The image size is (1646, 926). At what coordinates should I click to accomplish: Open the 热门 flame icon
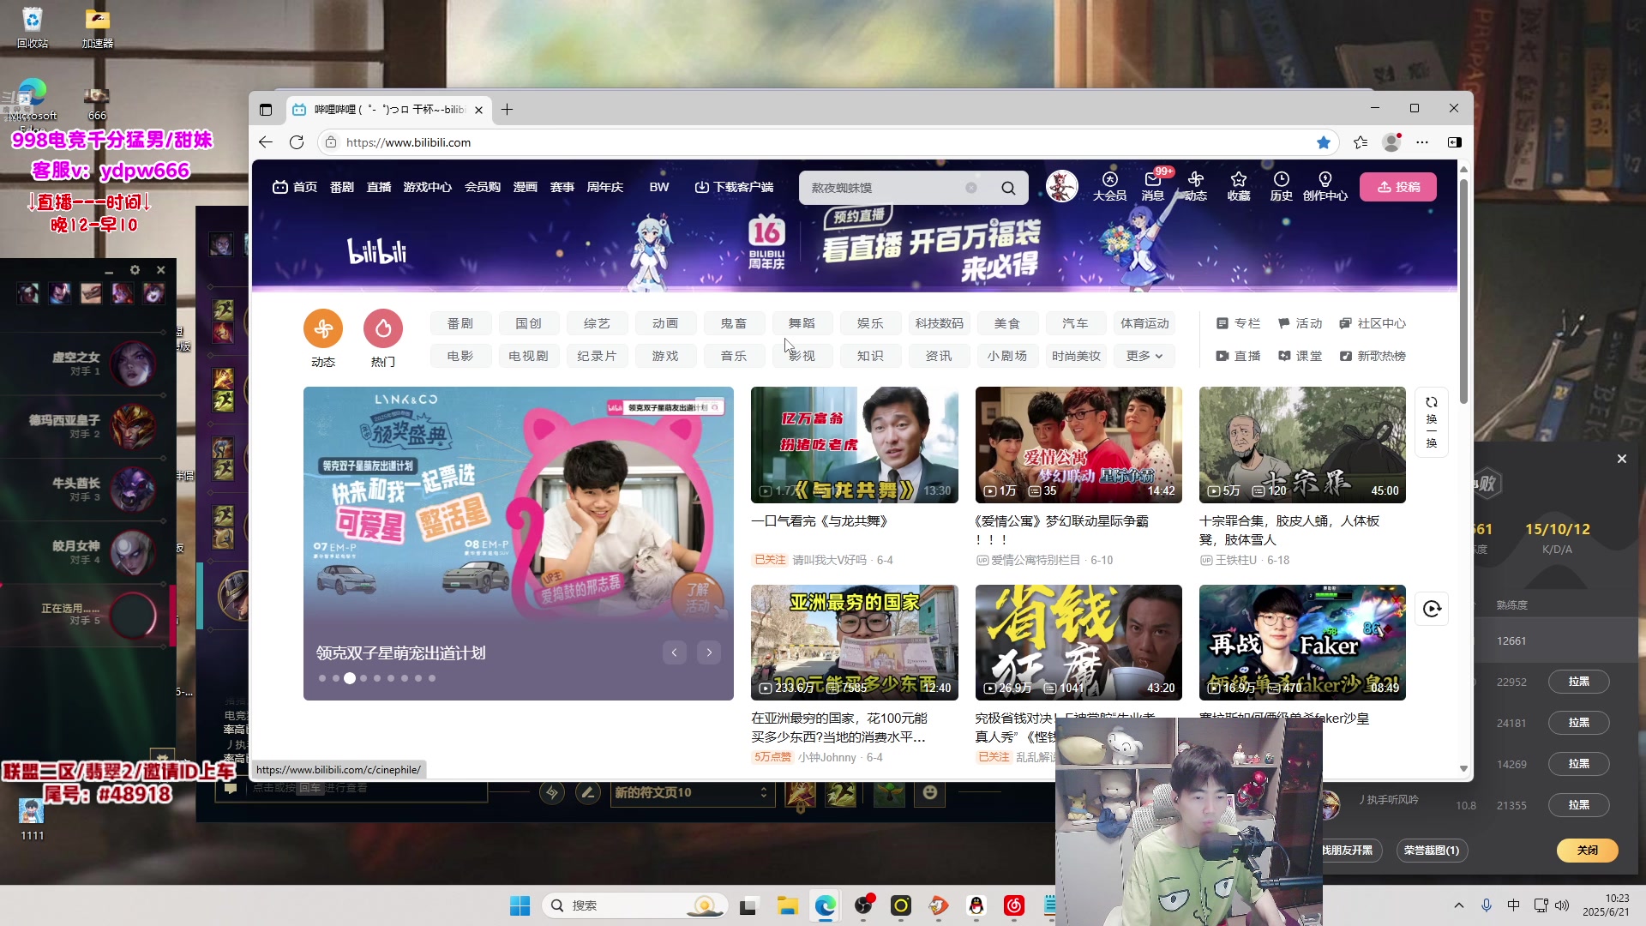coord(383,328)
